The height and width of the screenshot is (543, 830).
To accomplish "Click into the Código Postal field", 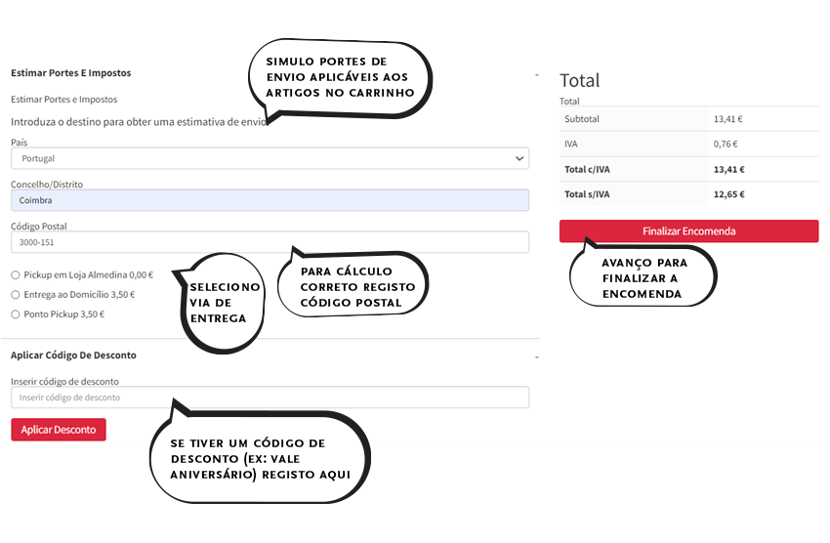I will [269, 242].
